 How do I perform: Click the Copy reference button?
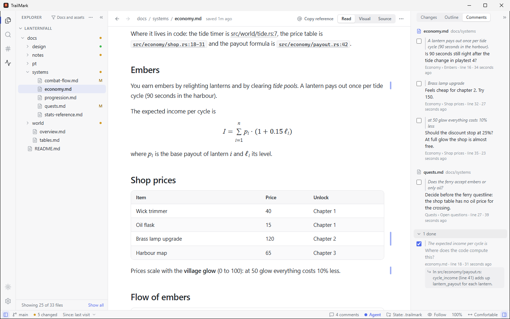tap(315, 19)
